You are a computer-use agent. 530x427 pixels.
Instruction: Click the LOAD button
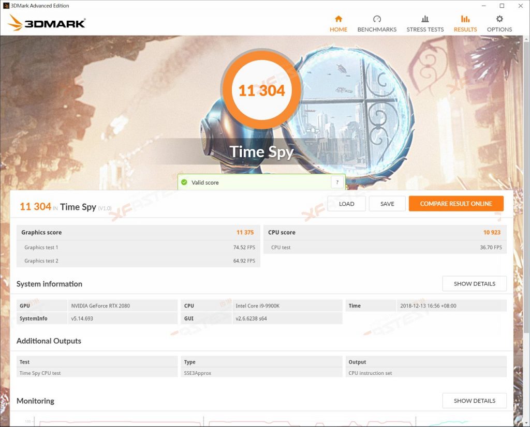(346, 204)
